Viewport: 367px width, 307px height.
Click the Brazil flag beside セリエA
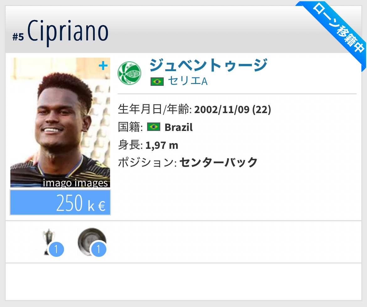coord(157,81)
